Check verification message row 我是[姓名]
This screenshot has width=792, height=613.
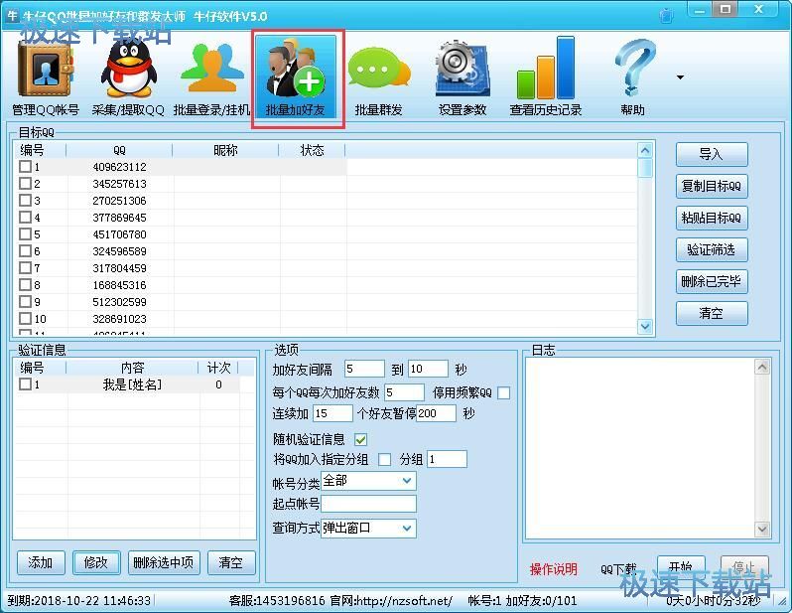click(x=25, y=384)
